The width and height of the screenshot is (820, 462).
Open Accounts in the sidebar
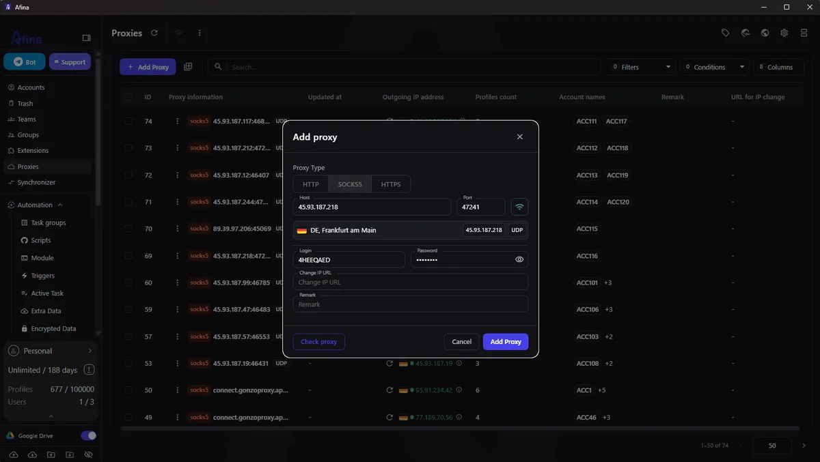point(46,87)
